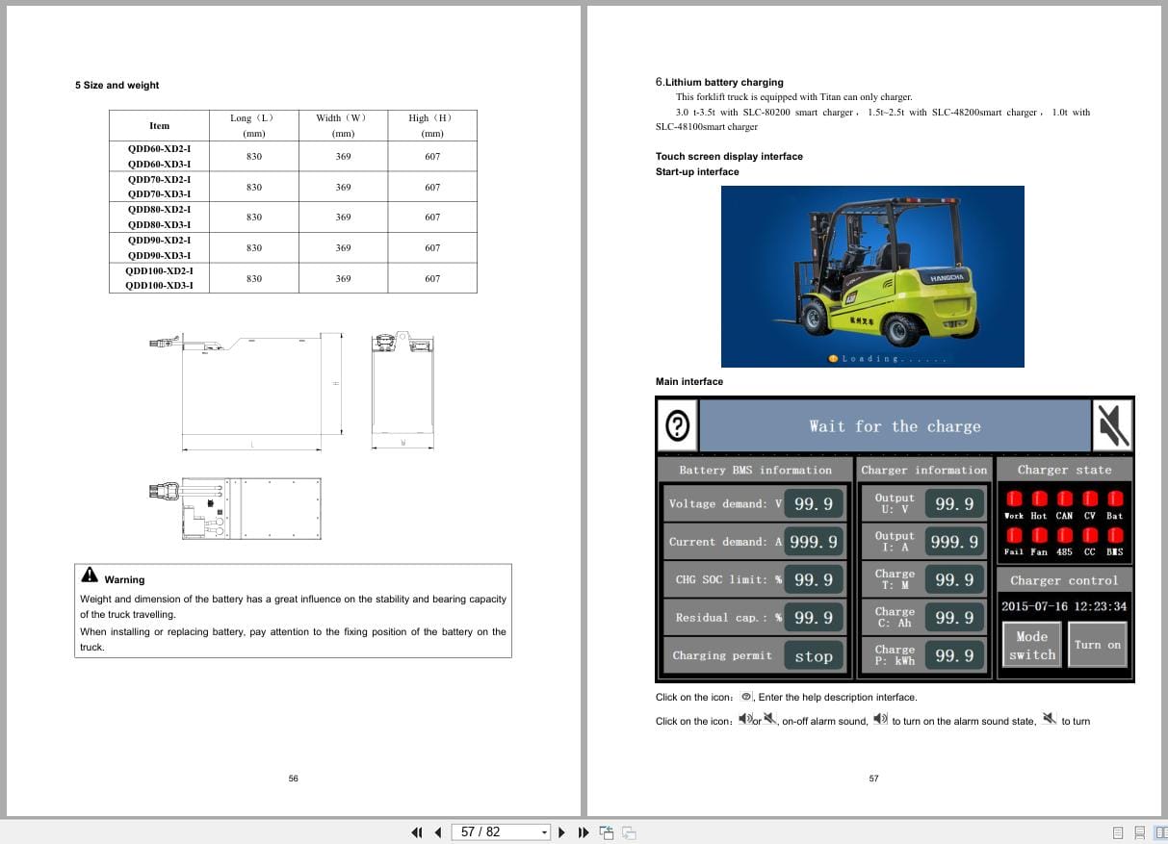Click the 'Charger information' panel header
Screen dimensions: 1168x844
click(923, 471)
